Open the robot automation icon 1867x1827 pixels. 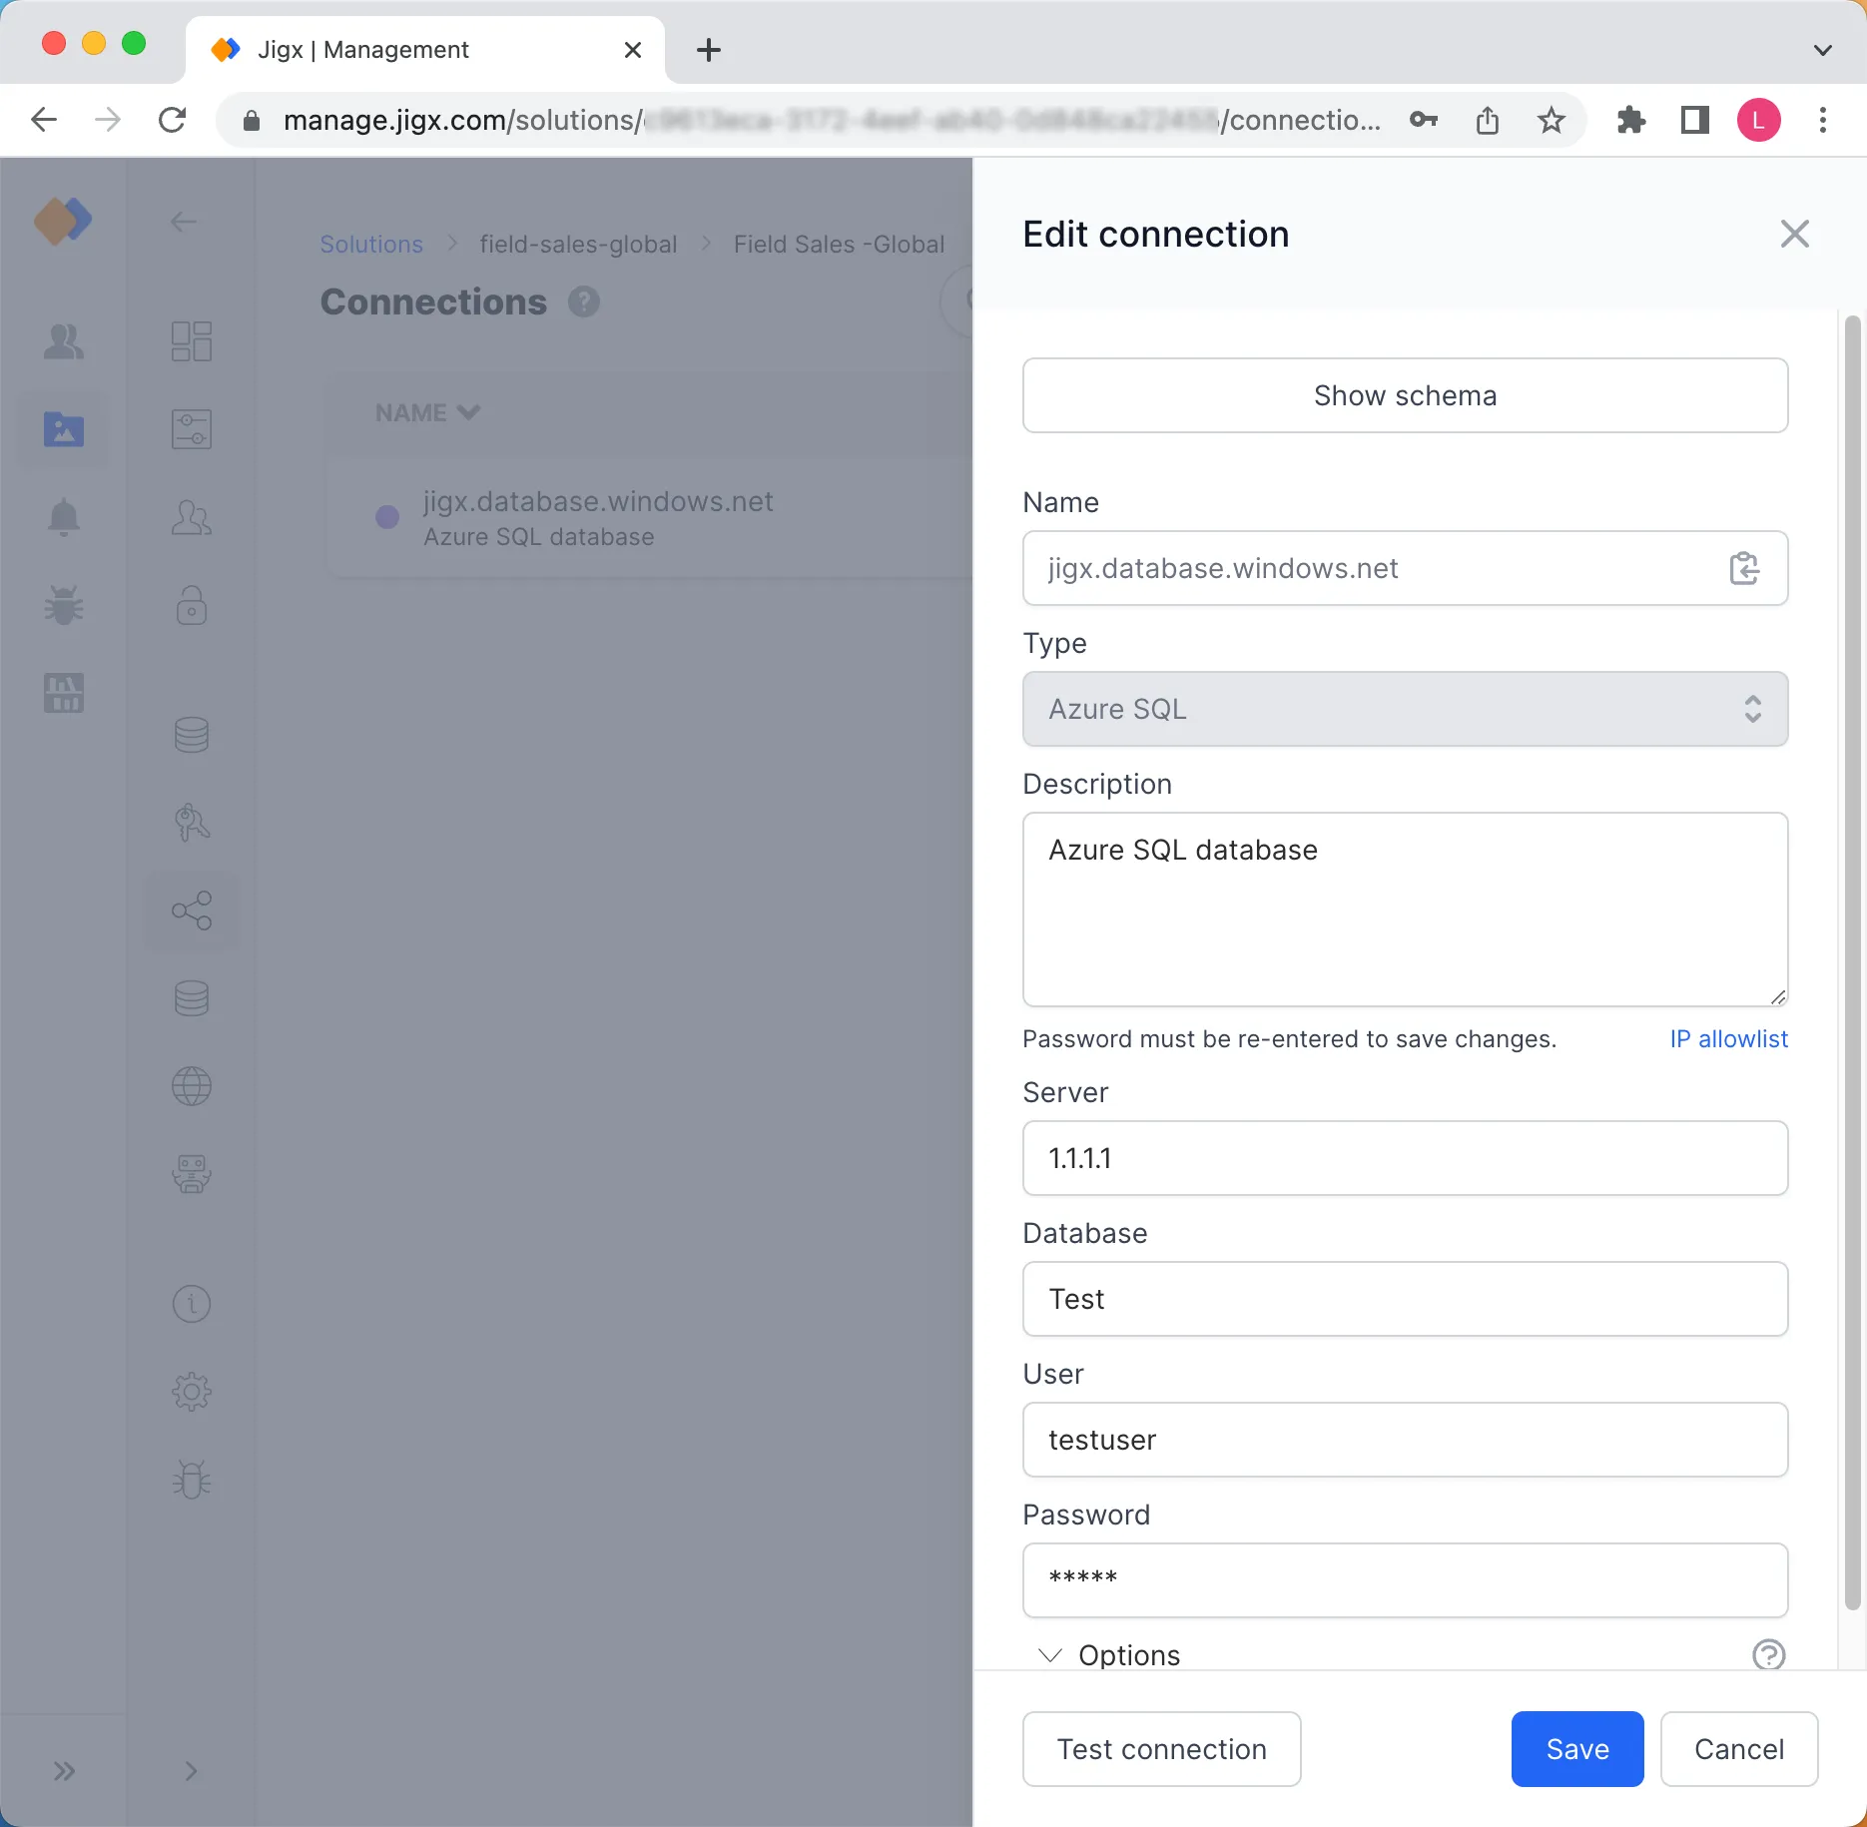pyautogui.click(x=192, y=1174)
